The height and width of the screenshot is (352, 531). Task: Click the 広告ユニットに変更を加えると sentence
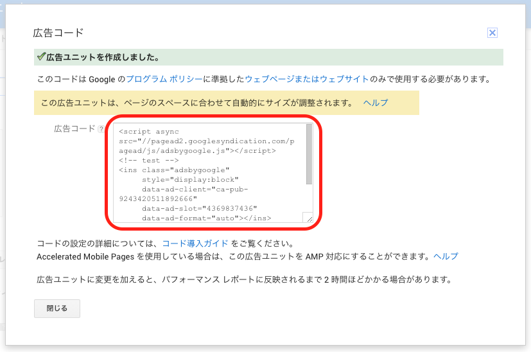[x=244, y=279]
